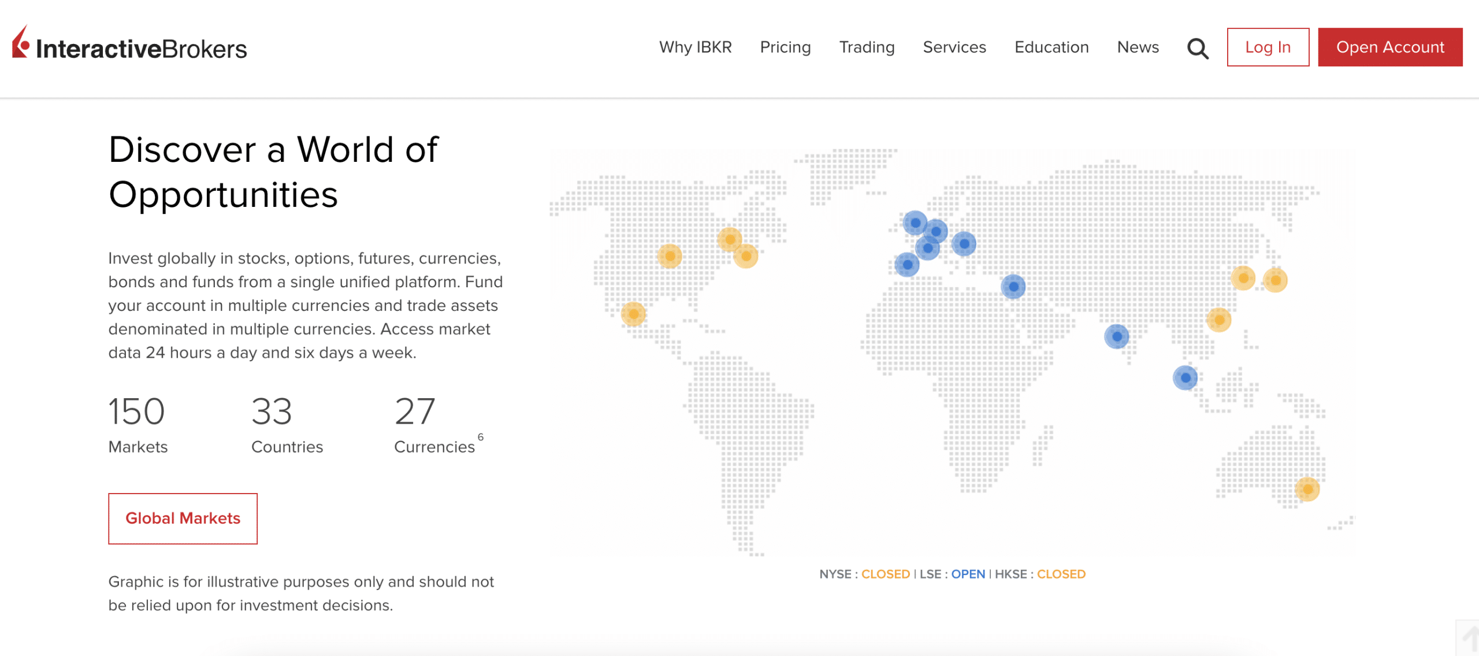Click the India blue market marker
The width and height of the screenshot is (1479, 656).
pos(1116,336)
